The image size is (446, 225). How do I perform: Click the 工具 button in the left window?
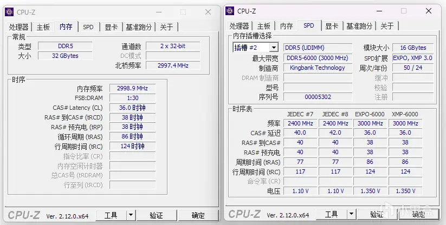click(x=111, y=216)
